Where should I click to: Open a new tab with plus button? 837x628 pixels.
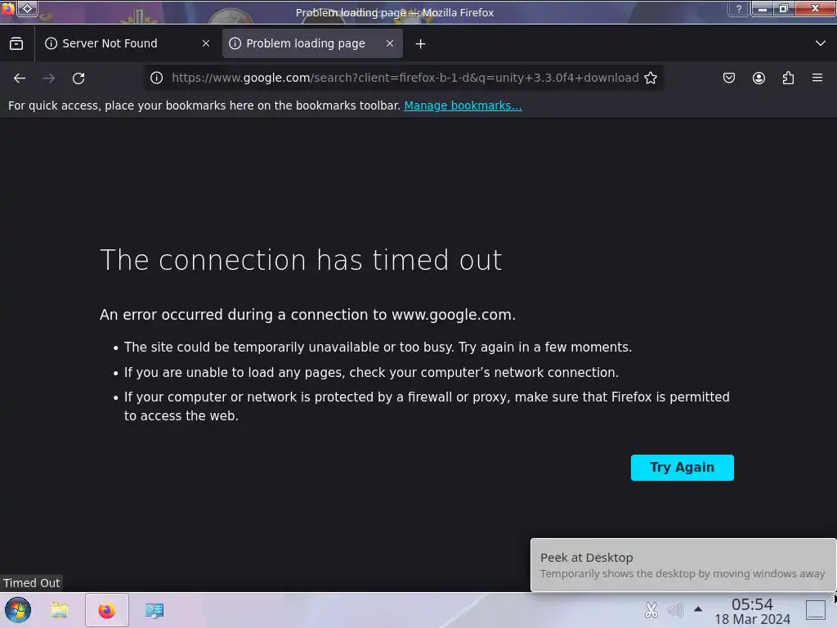(421, 44)
